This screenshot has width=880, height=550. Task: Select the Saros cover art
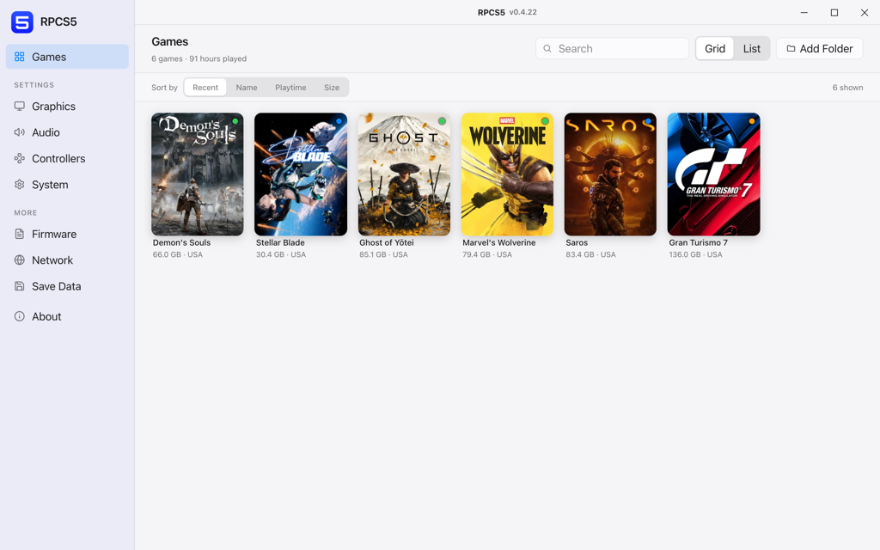point(611,174)
